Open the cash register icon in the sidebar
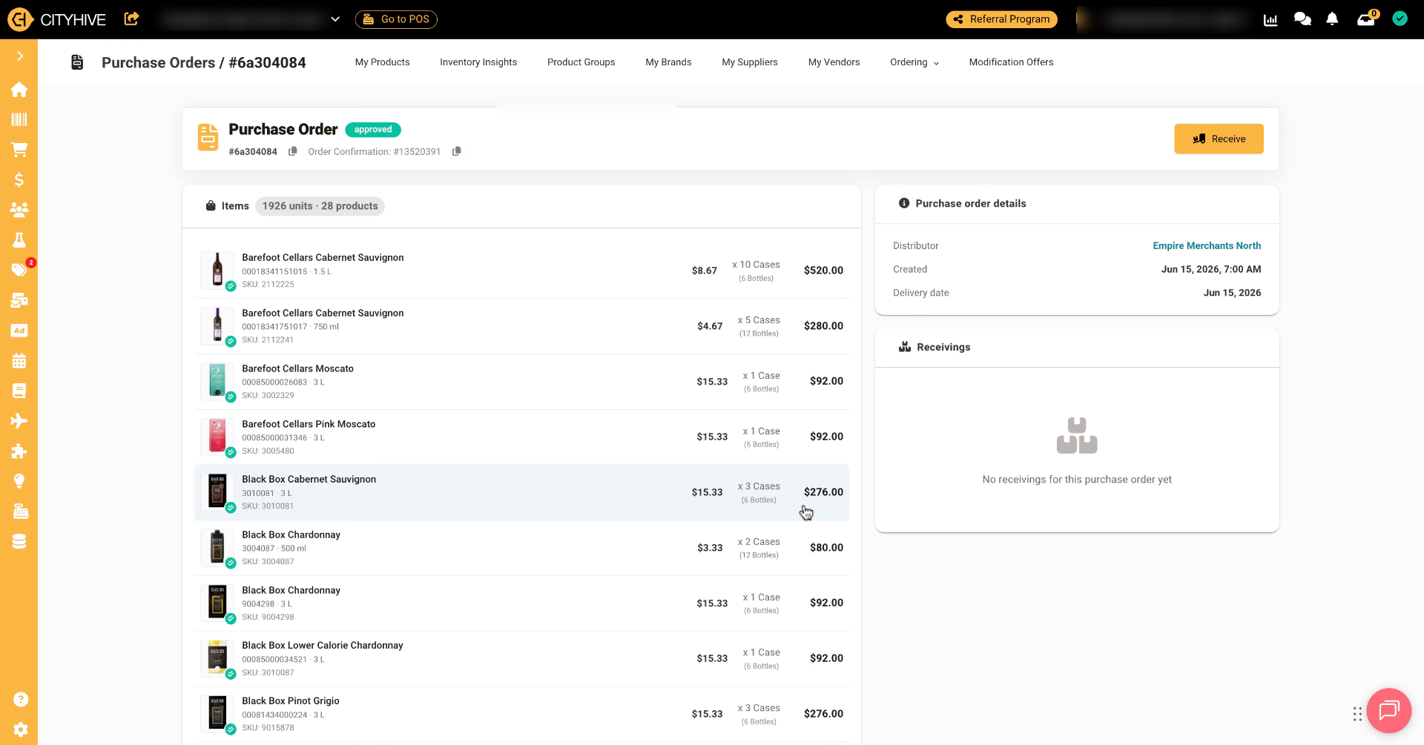 point(19,511)
